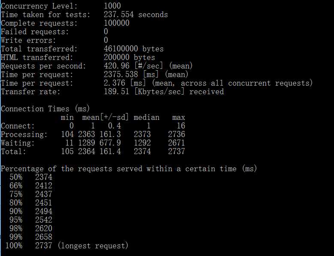Select the Total row median value 2374

142,152
